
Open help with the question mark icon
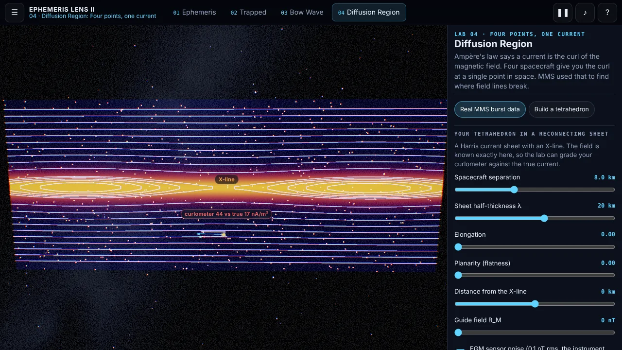tap(607, 13)
